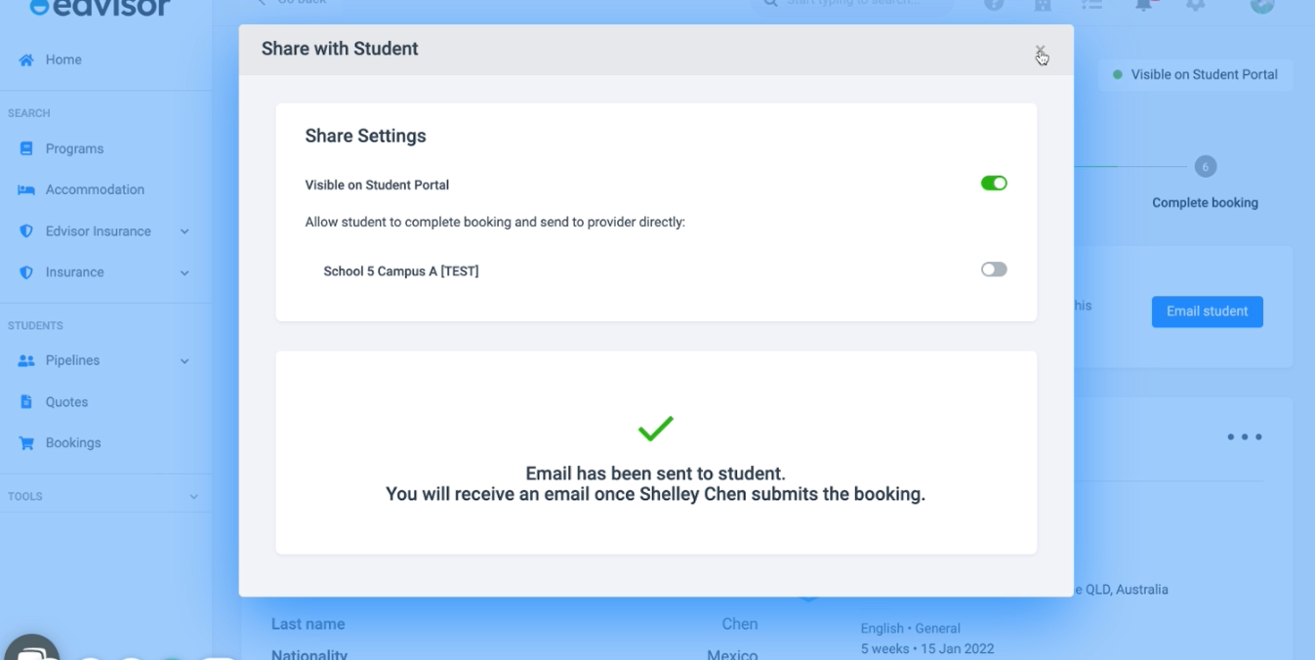1315x660 pixels.
Task: Expand the Insurance submenu chevron
Action: (185, 273)
